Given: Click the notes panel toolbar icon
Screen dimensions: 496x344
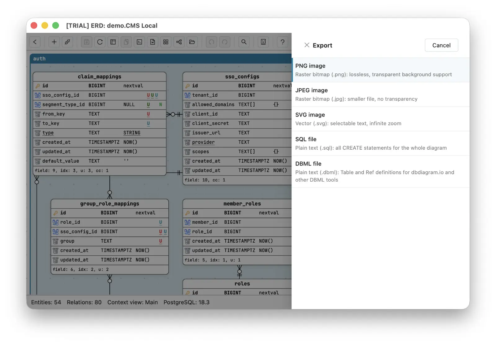Looking at the screenshot, I should coord(263,42).
